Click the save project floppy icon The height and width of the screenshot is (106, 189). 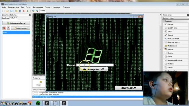pos(11,11)
